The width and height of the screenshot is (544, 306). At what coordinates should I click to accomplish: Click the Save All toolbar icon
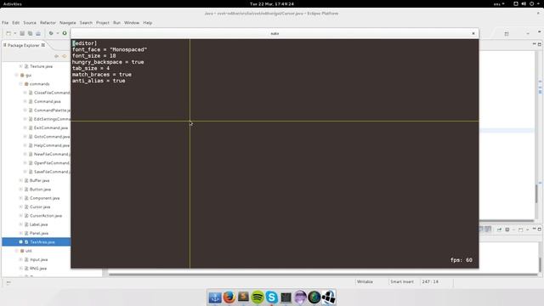(x=31, y=33)
